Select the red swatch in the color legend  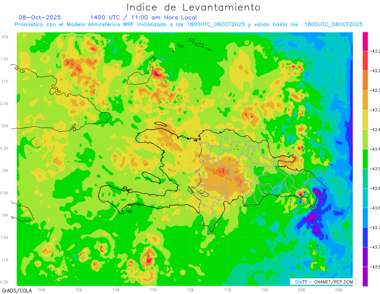[365, 61]
